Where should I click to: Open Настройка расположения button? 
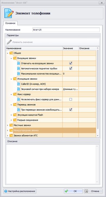20,191
